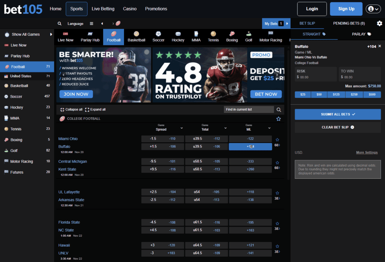Screen dimensions: 385x262
Task: Star the Hawaii vs UNLV matchup
Action: pos(277,245)
